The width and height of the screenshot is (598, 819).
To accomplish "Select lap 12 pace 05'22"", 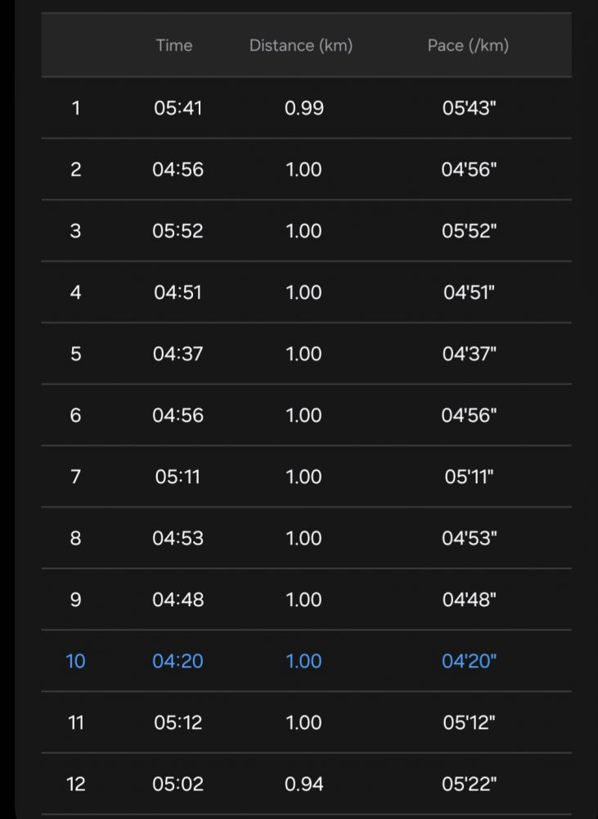I will pos(470,784).
